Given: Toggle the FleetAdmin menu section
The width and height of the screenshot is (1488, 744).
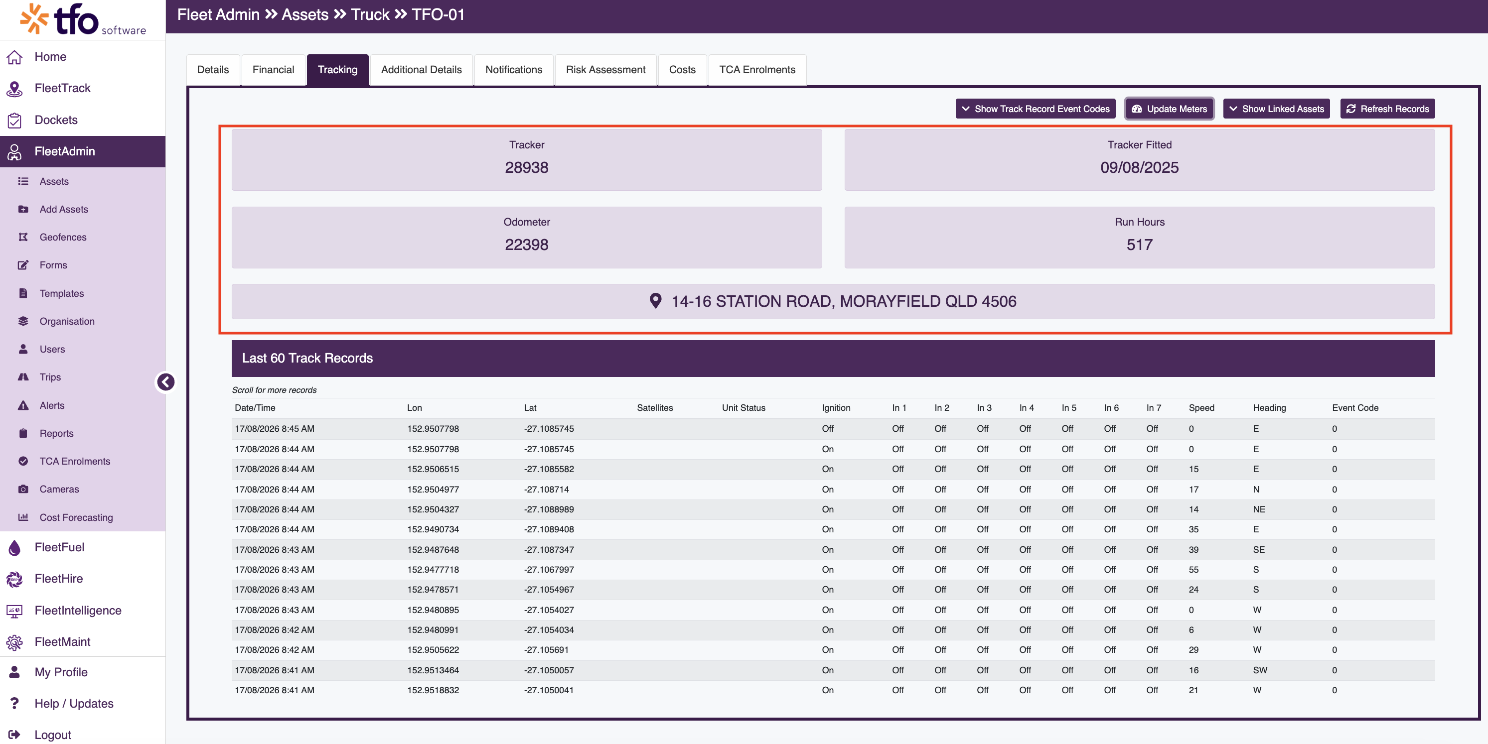Looking at the screenshot, I should click(x=83, y=151).
